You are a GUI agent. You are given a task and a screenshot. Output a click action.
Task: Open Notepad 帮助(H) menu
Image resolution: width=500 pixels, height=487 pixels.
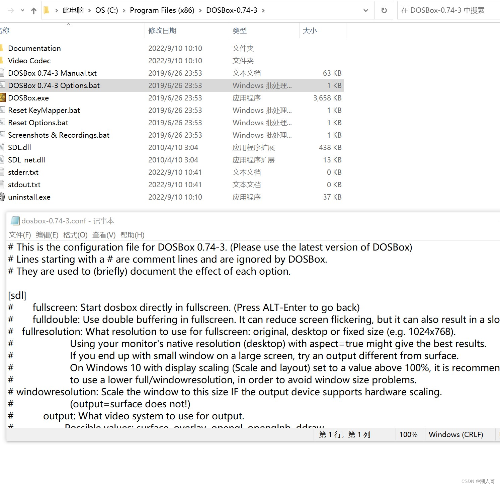pos(132,235)
